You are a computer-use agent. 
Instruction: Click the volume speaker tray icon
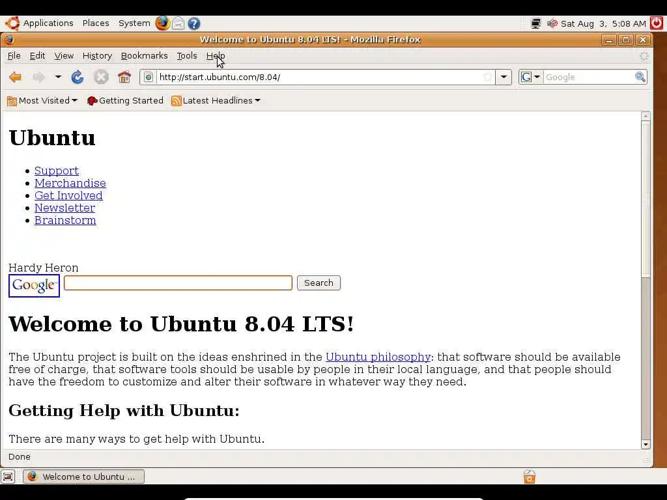552,23
